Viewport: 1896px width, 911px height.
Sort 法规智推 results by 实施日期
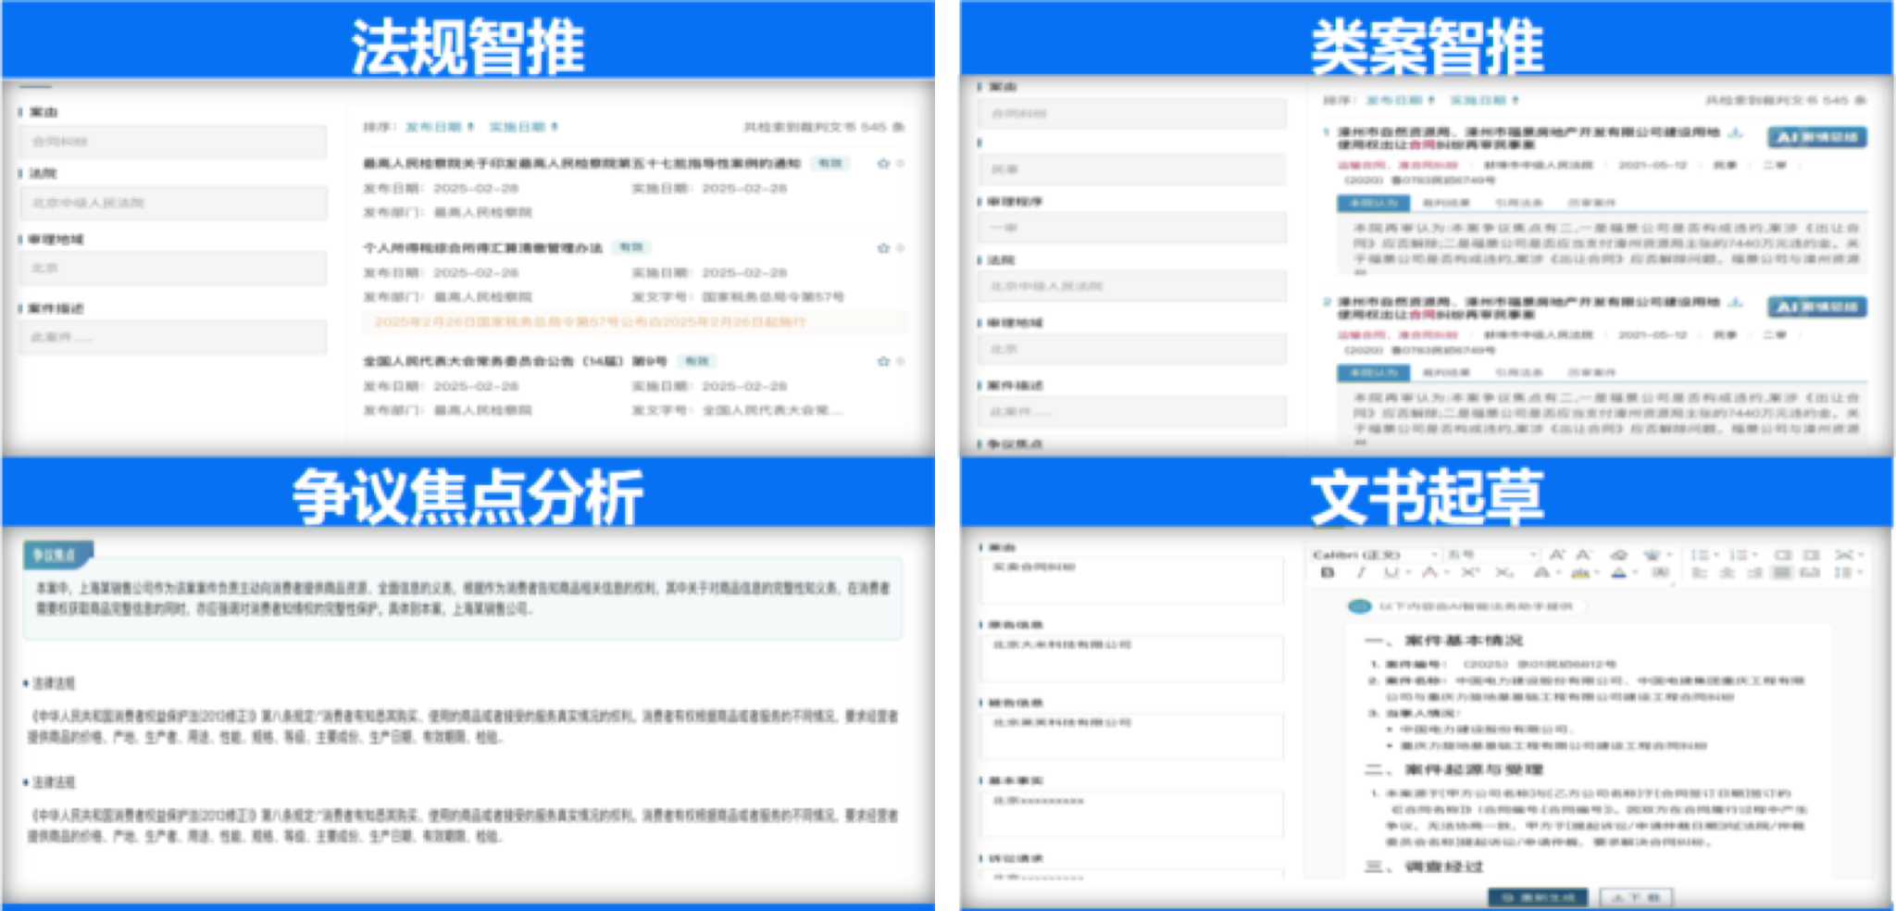coord(524,127)
